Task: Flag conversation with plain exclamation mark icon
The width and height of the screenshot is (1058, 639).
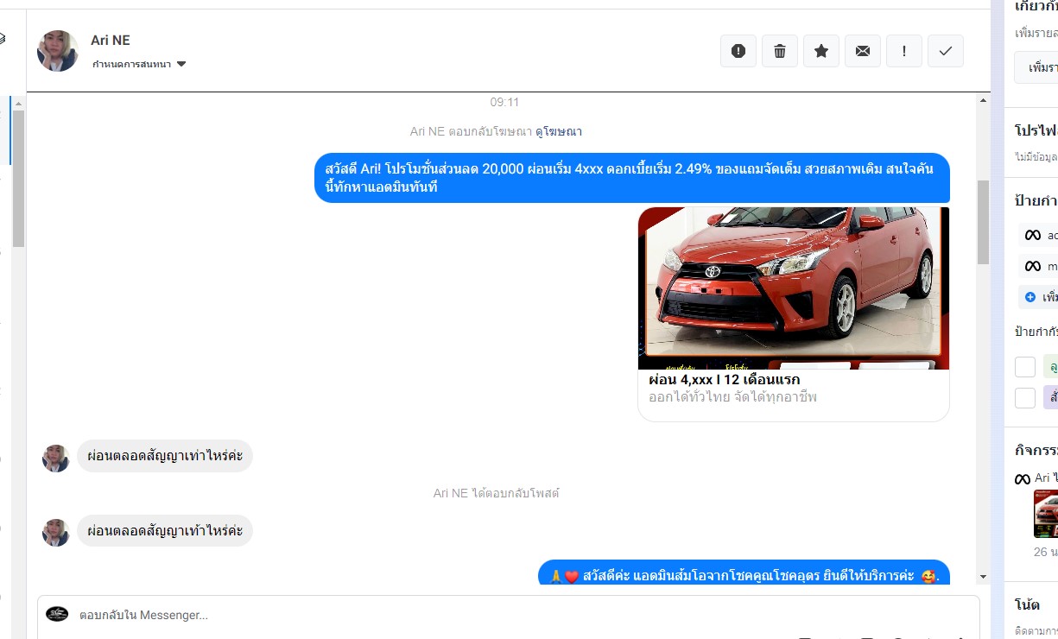Action: tap(904, 51)
